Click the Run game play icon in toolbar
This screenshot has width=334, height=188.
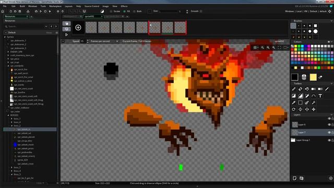(x=41, y=11)
